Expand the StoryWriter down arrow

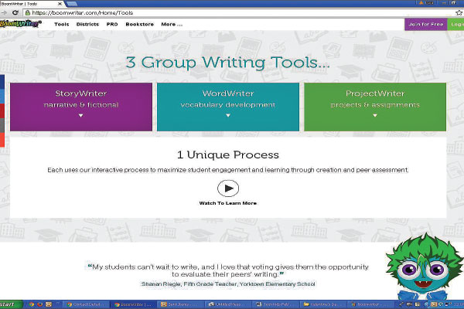80,116
